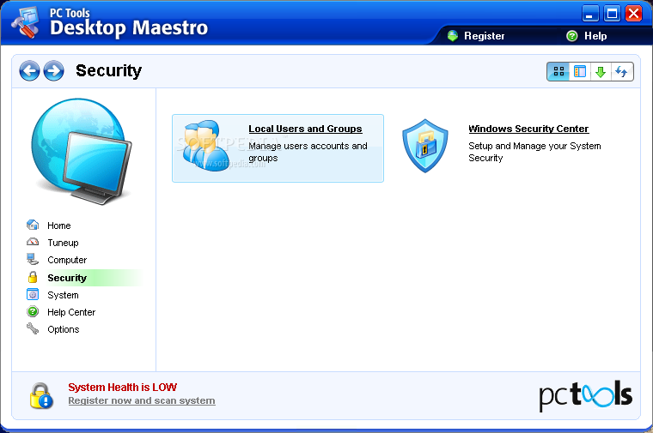Click the globe and monitor illustration
The height and width of the screenshot is (433, 653).
(x=82, y=151)
